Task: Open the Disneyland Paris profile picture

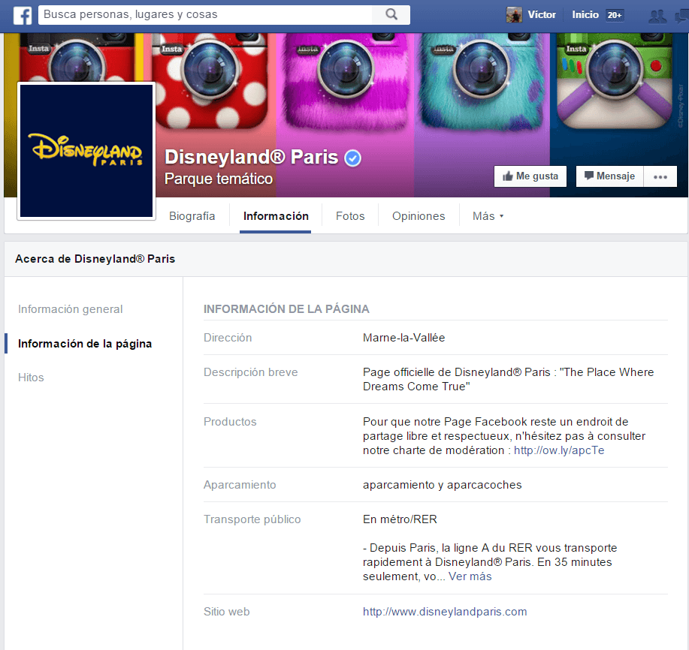Action: pos(86,151)
